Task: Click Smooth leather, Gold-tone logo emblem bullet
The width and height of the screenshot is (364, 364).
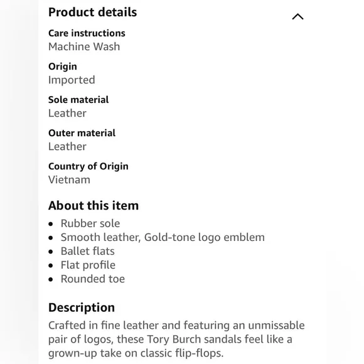Action: 163,237
